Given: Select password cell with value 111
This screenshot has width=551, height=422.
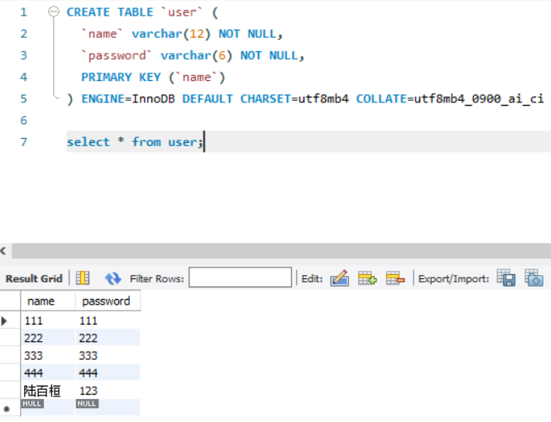Looking at the screenshot, I should pos(108,320).
